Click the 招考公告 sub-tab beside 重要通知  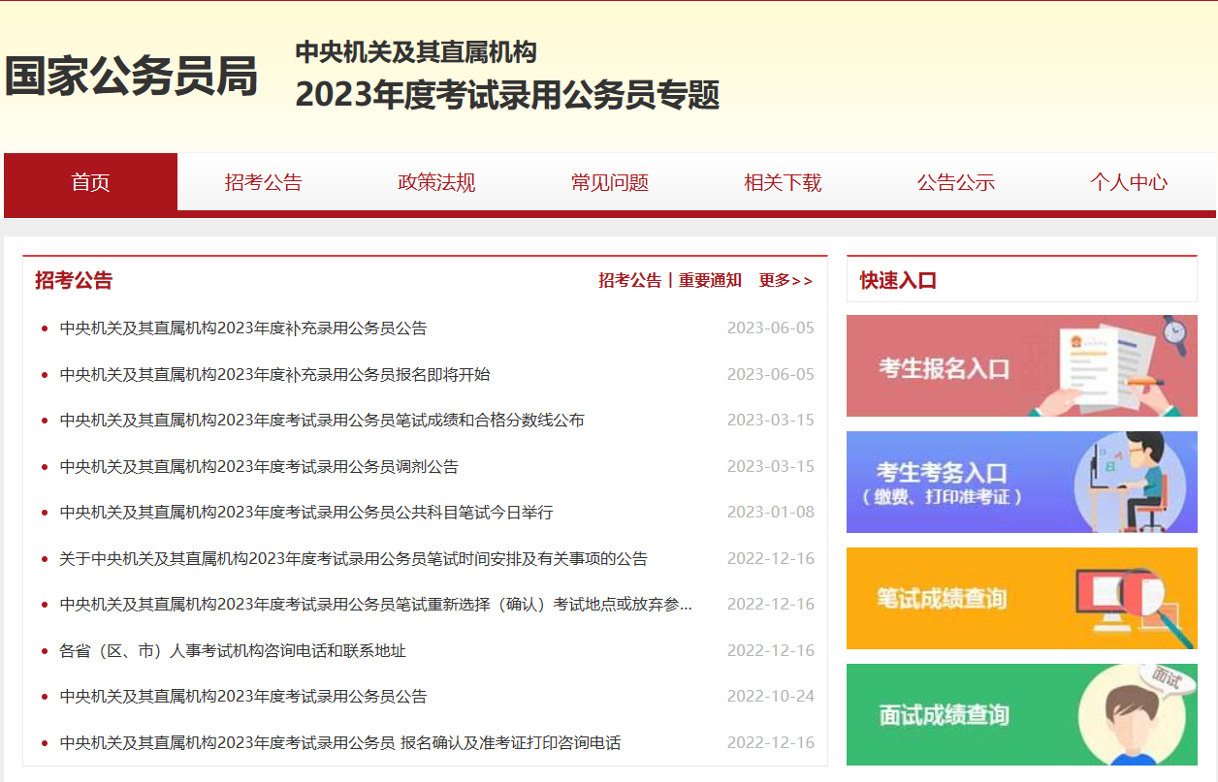(629, 280)
